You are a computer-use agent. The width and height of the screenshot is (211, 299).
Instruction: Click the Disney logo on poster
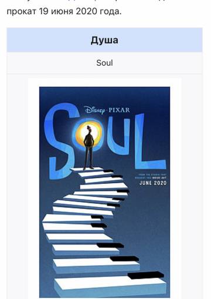point(95,110)
